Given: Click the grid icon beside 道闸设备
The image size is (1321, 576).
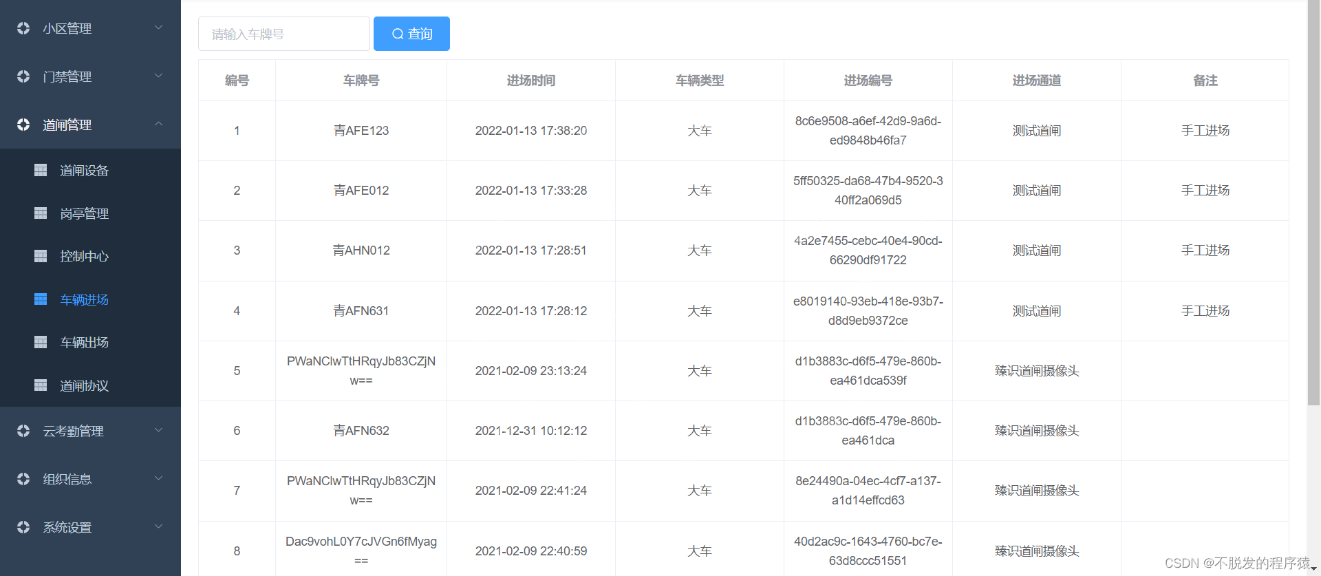Looking at the screenshot, I should (x=41, y=170).
